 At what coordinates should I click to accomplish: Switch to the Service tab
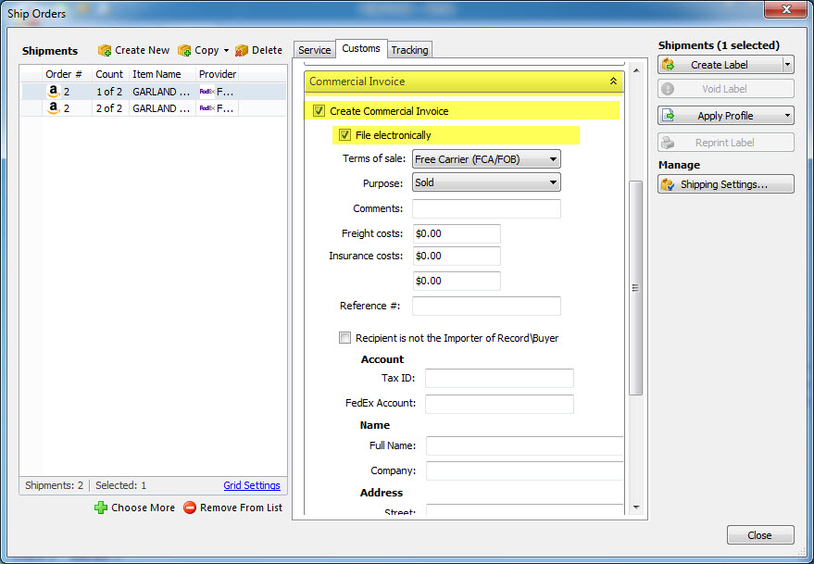tap(314, 50)
